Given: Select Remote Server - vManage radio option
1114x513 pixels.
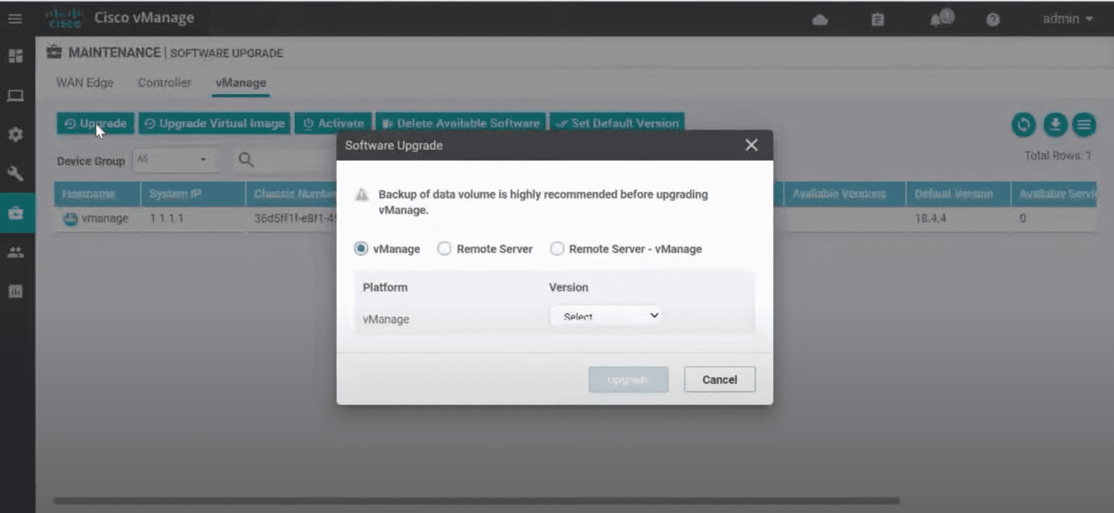Looking at the screenshot, I should coord(557,248).
